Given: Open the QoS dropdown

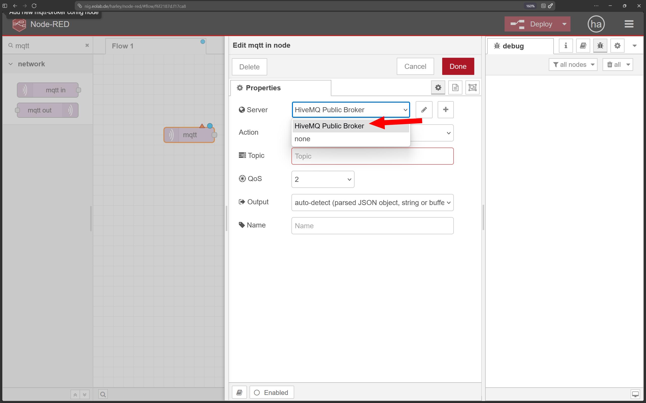Looking at the screenshot, I should (x=323, y=179).
